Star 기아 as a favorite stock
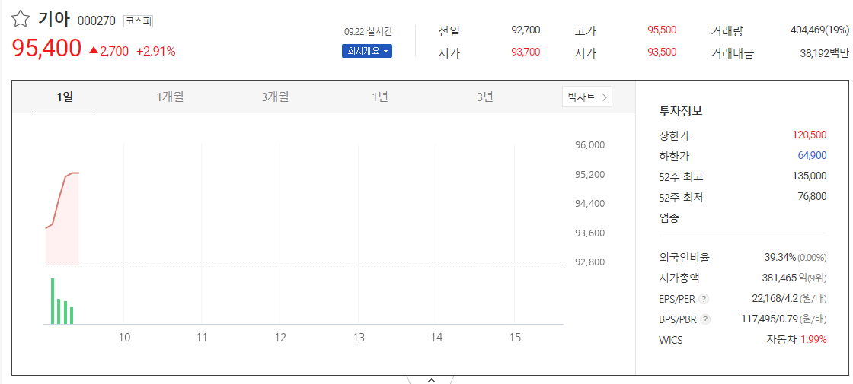Screen dimensions: 853x384 pos(20,20)
